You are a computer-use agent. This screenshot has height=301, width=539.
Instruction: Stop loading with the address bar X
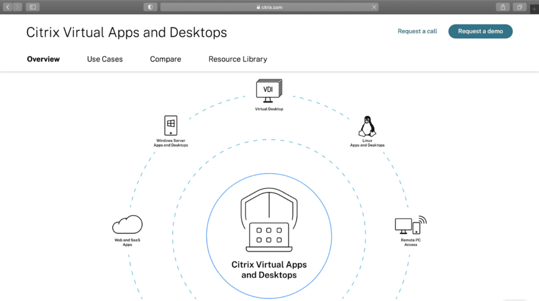pyautogui.click(x=374, y=7)
